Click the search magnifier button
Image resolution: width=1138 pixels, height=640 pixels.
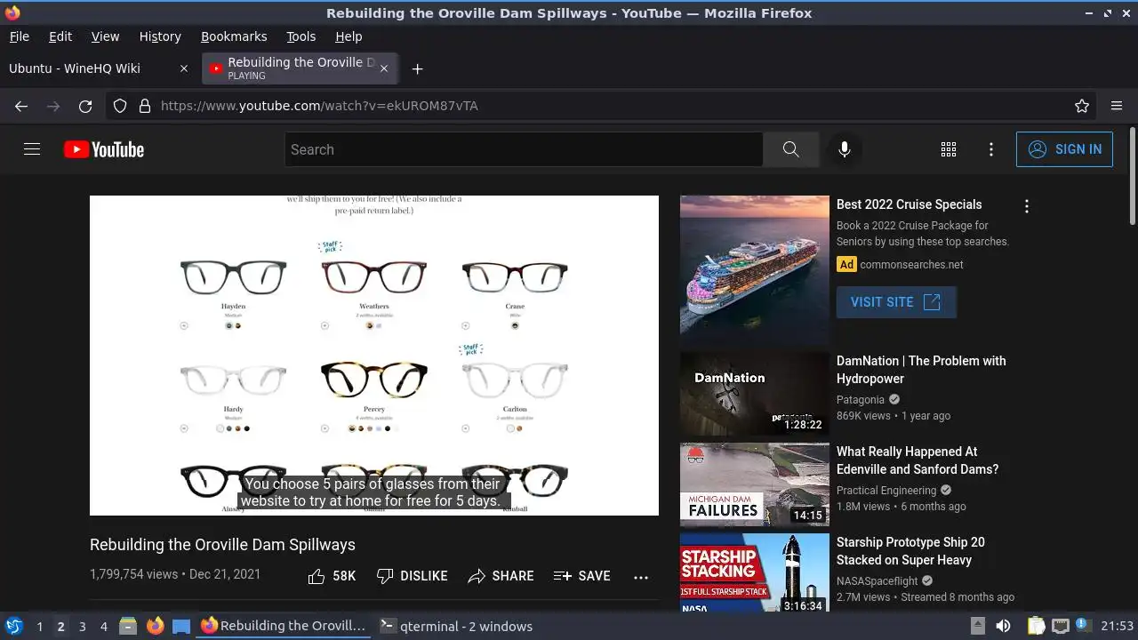[x=790, y=149]
